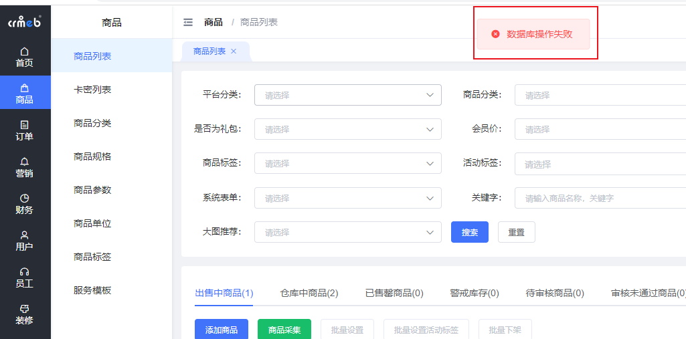The width and height of the screenshot is (686, 339).
Task: Open the 活动标签 select box
Action: [x=600, y=164]
